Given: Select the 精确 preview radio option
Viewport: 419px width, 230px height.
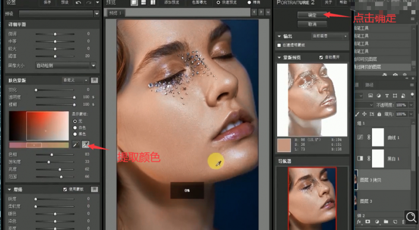Looking at the screenshot, I should (x=249, y=2).
